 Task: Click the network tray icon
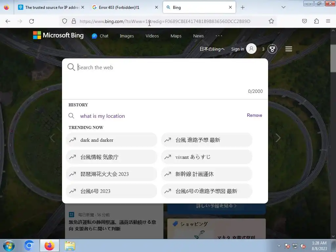295,246
